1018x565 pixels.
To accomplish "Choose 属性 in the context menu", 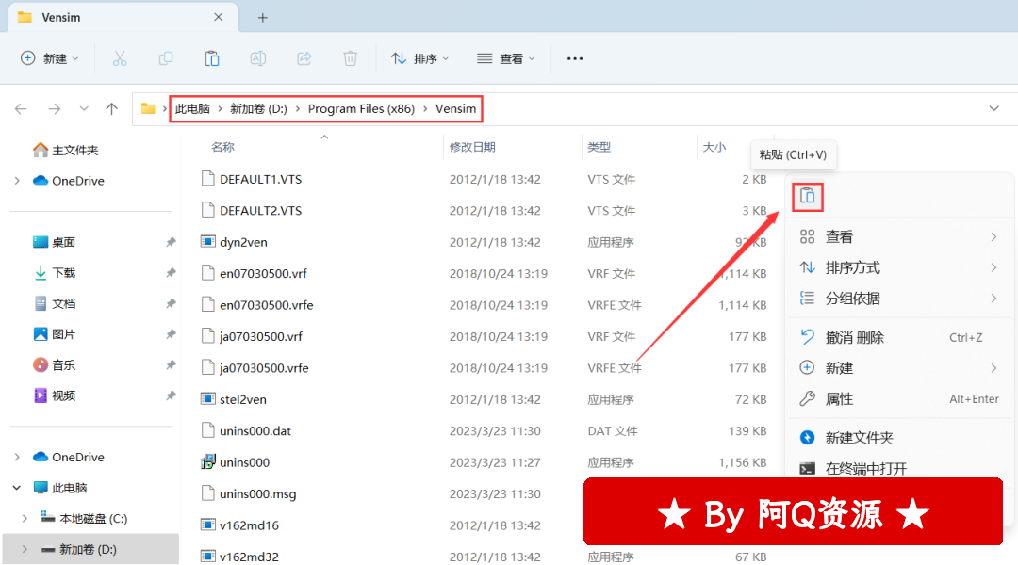I will pos(899,399).
